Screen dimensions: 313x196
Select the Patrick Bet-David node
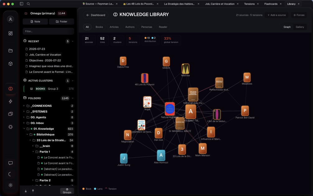tap(245, 111)
